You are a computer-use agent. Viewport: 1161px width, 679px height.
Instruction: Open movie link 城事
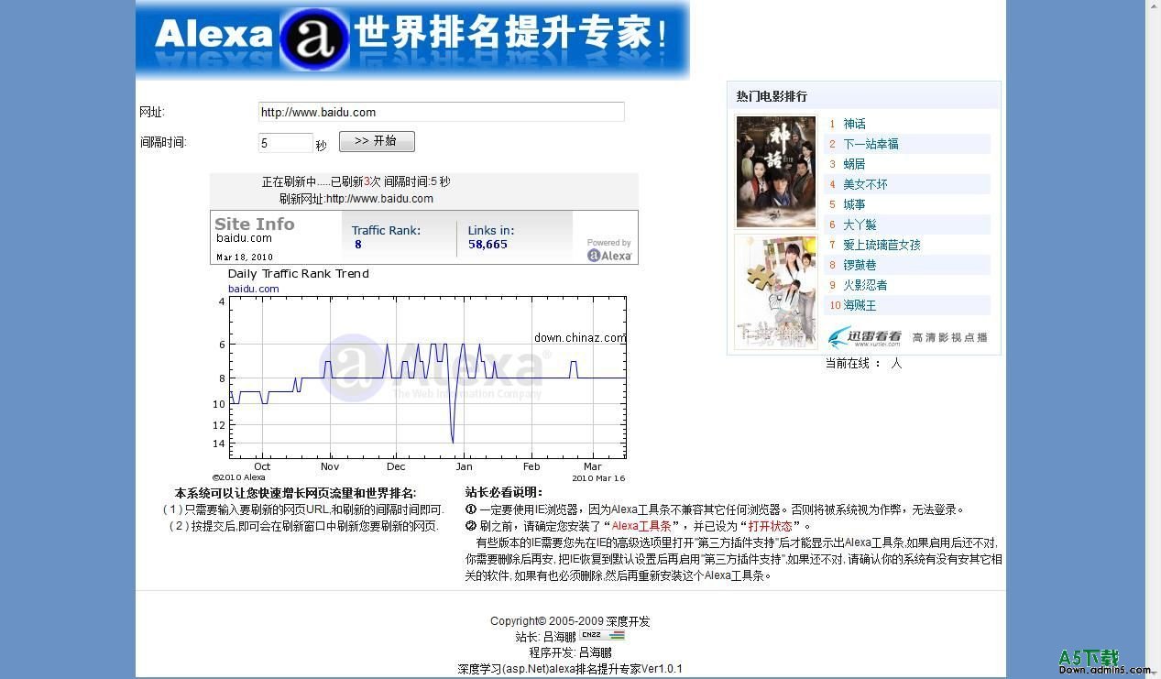click(854, 204)
